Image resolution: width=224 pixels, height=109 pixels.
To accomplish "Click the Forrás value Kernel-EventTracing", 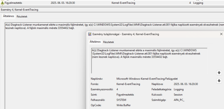I will 128,84.
